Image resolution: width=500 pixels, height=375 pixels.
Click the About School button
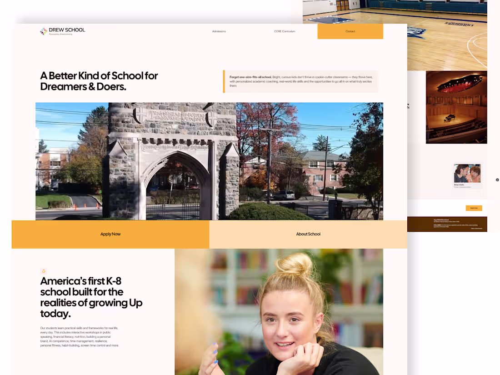point(308,234)
